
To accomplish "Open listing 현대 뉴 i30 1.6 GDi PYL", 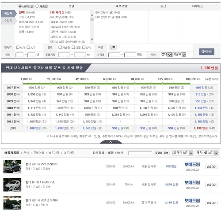I will point(40,182).
